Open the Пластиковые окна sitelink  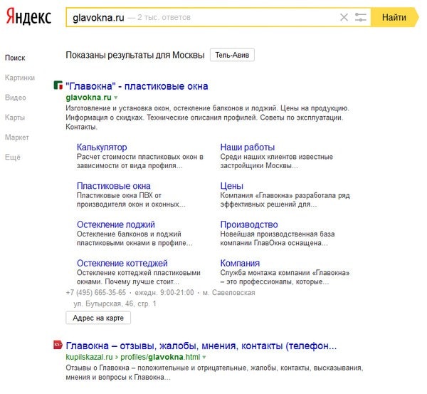coord(114,186)
